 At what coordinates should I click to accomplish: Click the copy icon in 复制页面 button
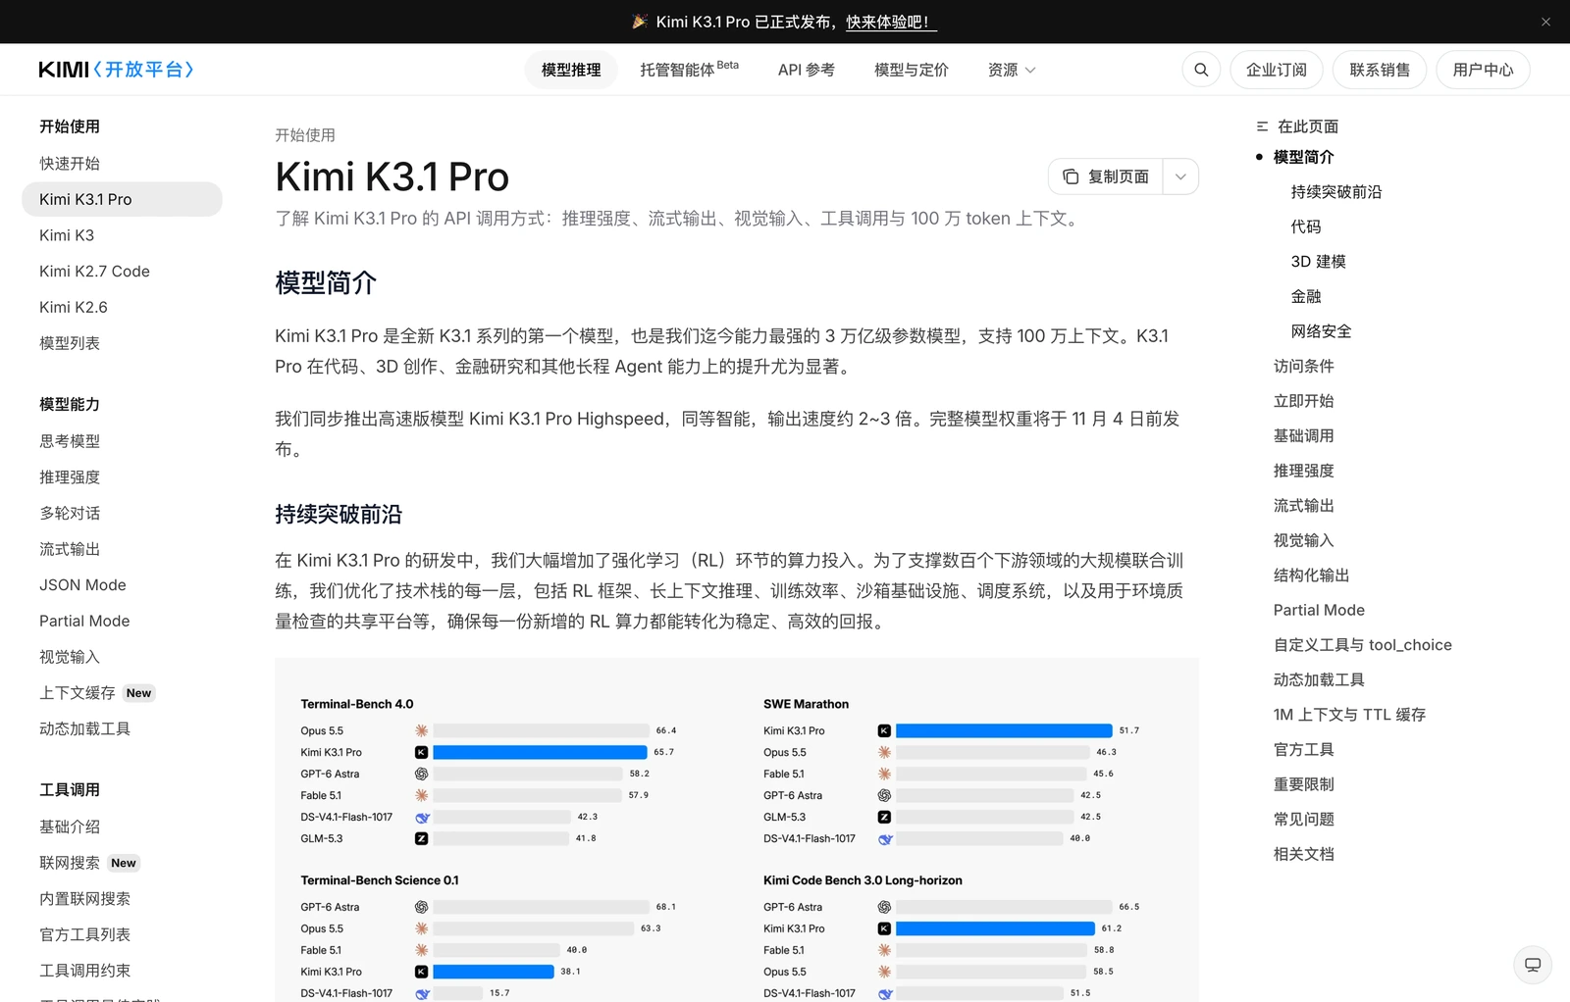[1071, 176]
